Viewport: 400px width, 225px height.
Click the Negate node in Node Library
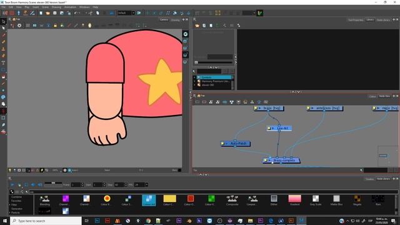click(x=357, y=200)
